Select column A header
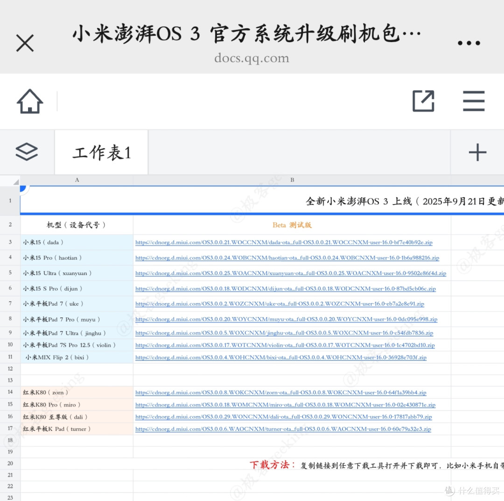Image resolution: width=504 pixels, height=501 pixels. tap(77, 180)
